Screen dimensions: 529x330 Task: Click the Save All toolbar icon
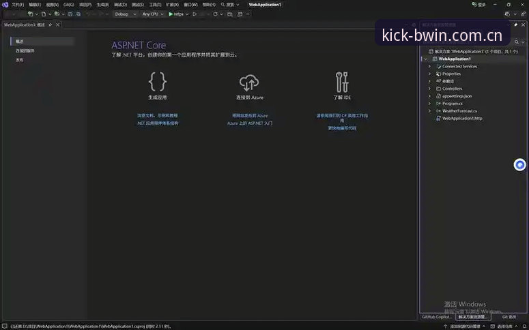click(x=78, y=14)
